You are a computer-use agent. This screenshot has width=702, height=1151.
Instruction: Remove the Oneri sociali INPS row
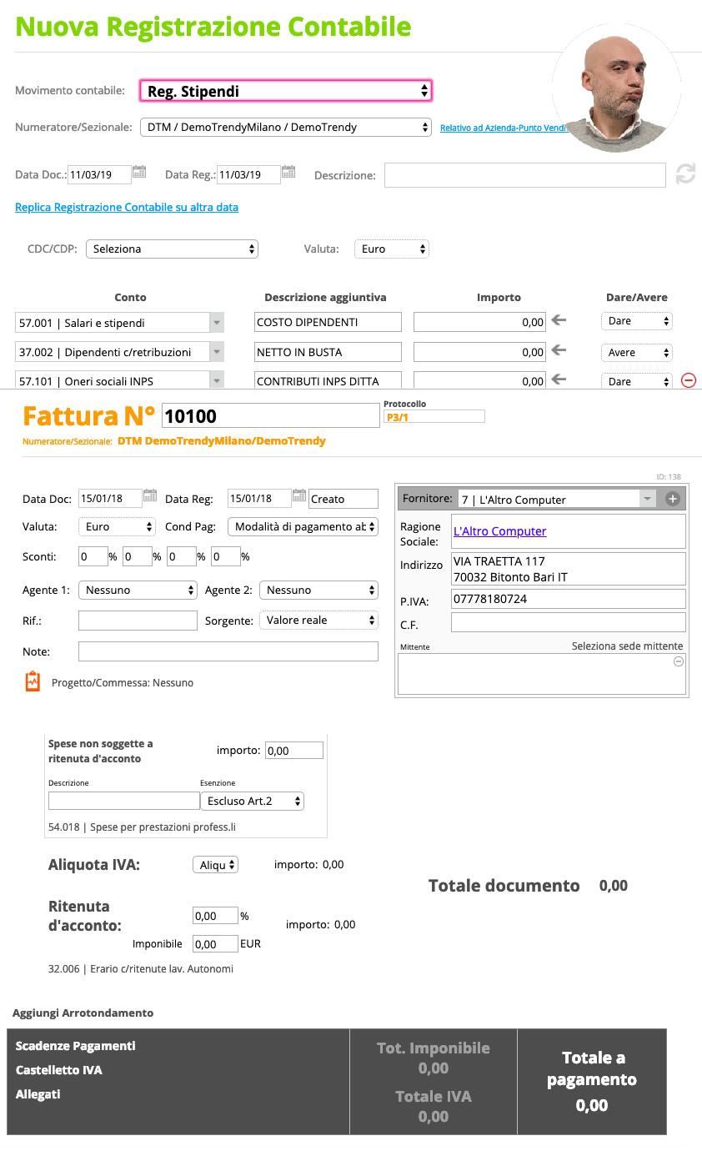[x=688, y=380]
